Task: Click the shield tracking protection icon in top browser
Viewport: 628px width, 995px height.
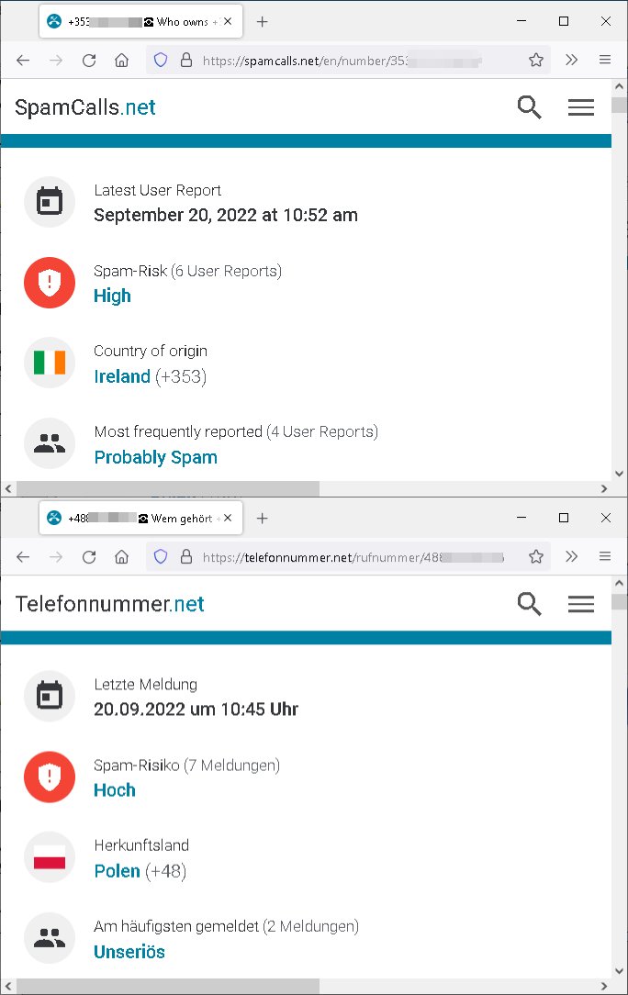Action: [x=161, y=61]
